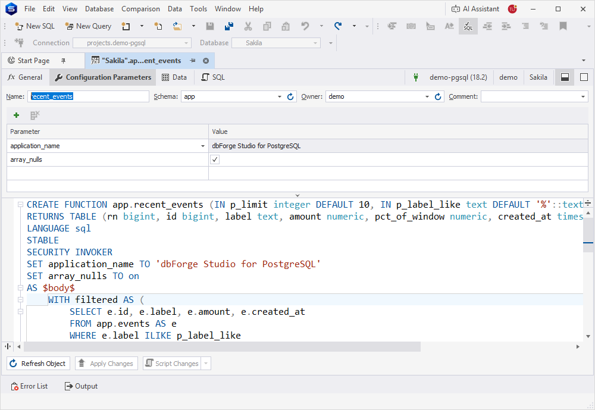
Task: Toggle the SQL syntax check toolbar icon
Action: pyautogui.click(x=468, y=26)
